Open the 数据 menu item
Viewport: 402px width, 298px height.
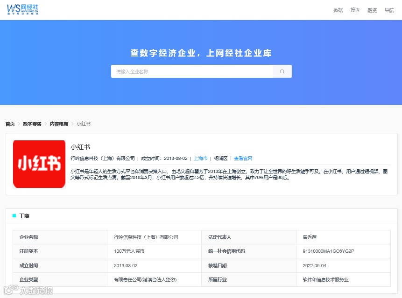[x=338, y=10]
